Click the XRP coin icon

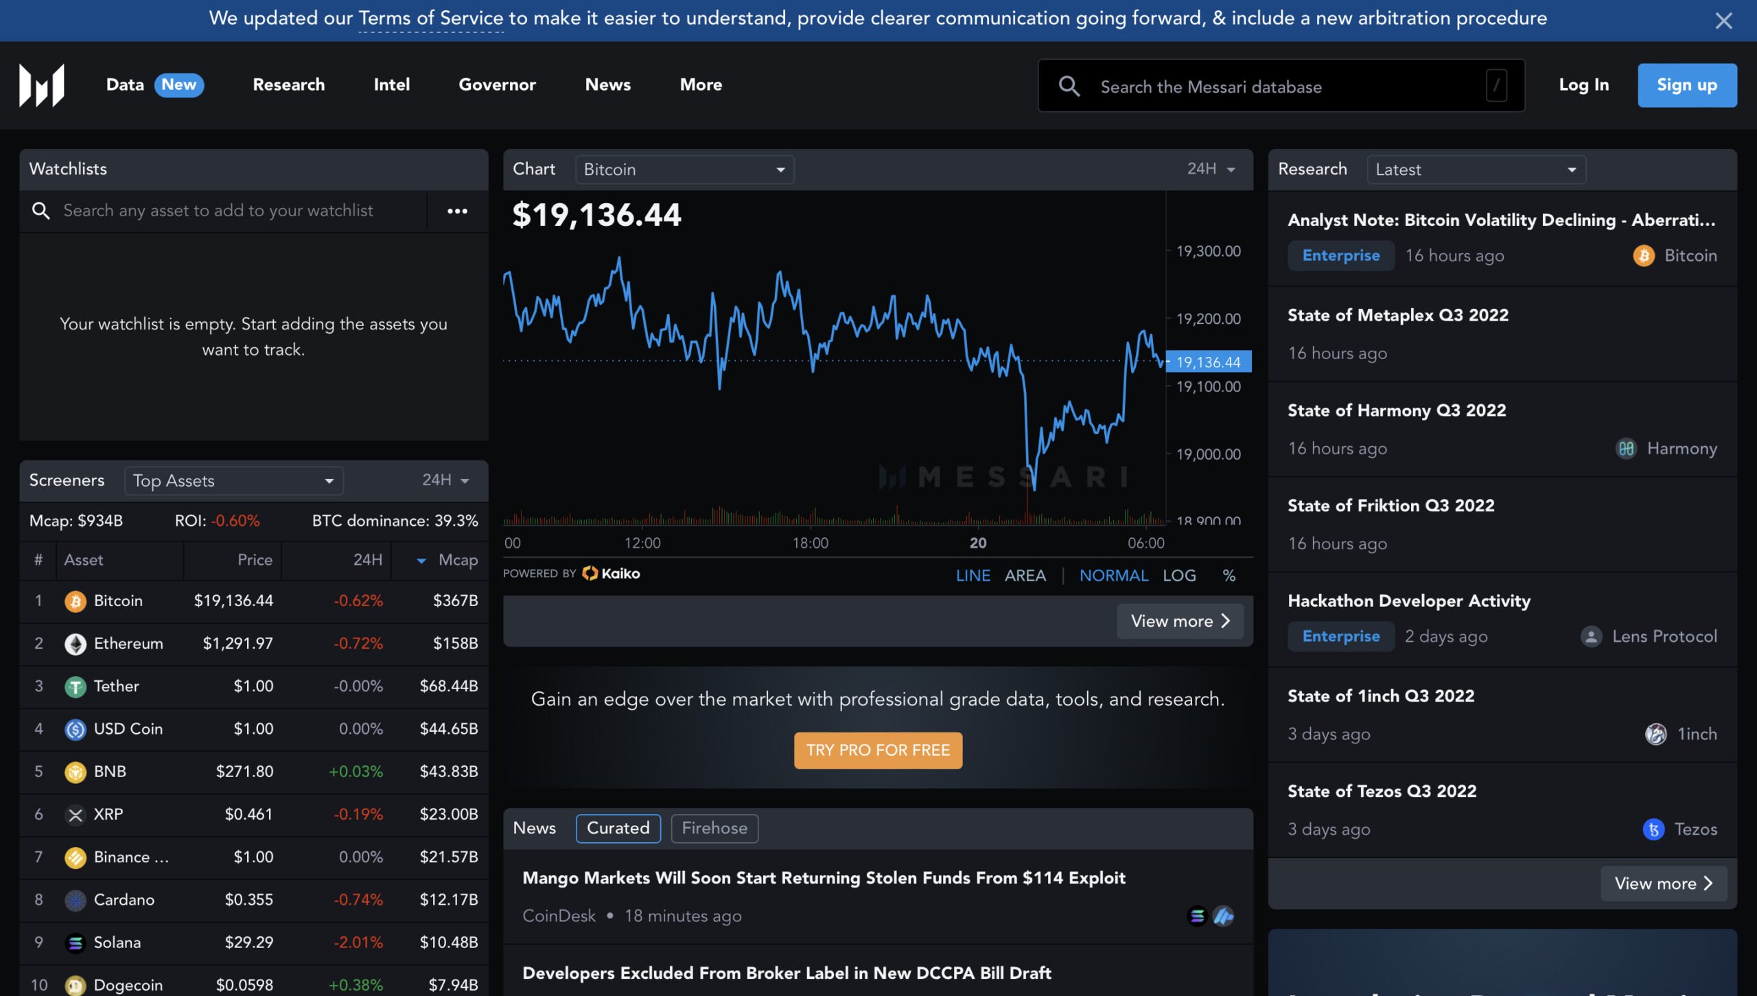[x=75, y=815]
